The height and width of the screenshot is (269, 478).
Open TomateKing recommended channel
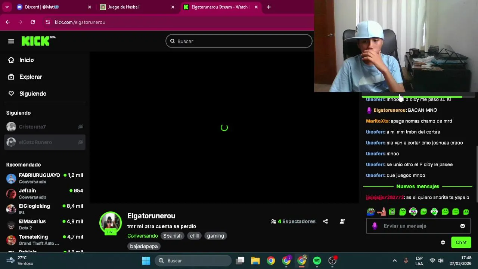(x=45, y=240)
